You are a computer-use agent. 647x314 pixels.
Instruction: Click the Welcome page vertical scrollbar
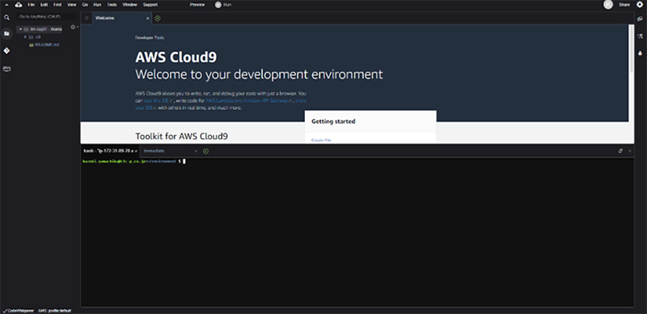(x=632, y=49)
